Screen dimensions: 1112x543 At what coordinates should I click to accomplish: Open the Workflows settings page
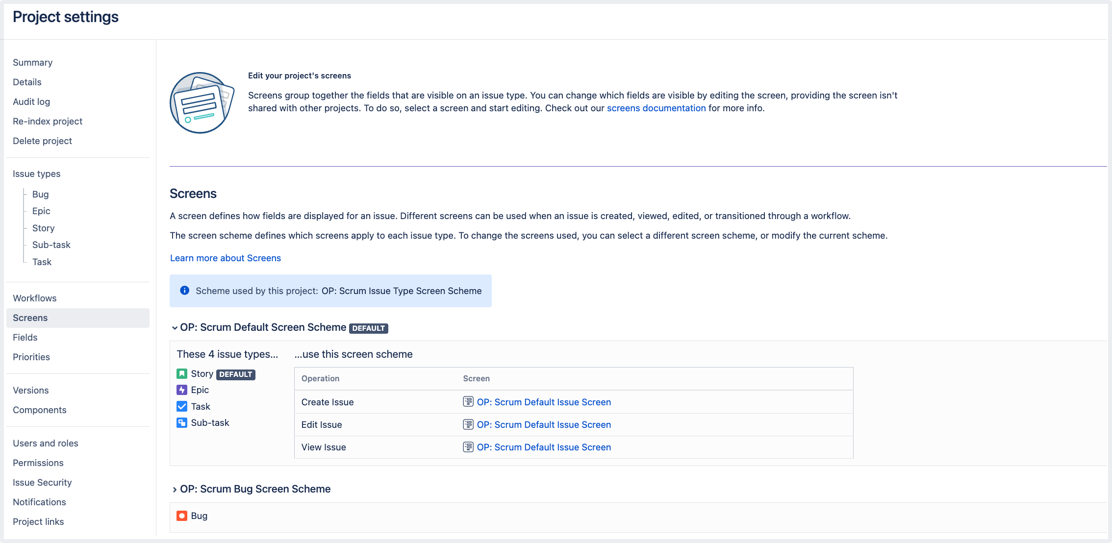tap(34, 298)
